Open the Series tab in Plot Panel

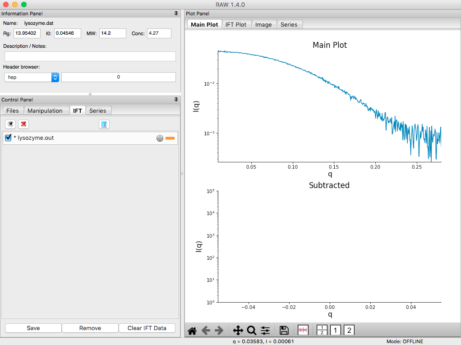pyautogui.click(x=289, y=24)
